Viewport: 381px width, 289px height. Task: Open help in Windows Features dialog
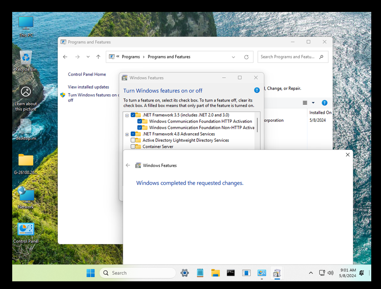tap(257, 90)
